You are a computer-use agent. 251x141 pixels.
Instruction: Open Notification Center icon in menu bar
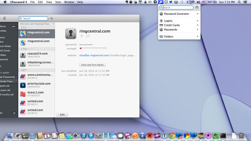(x=245, y=2)
